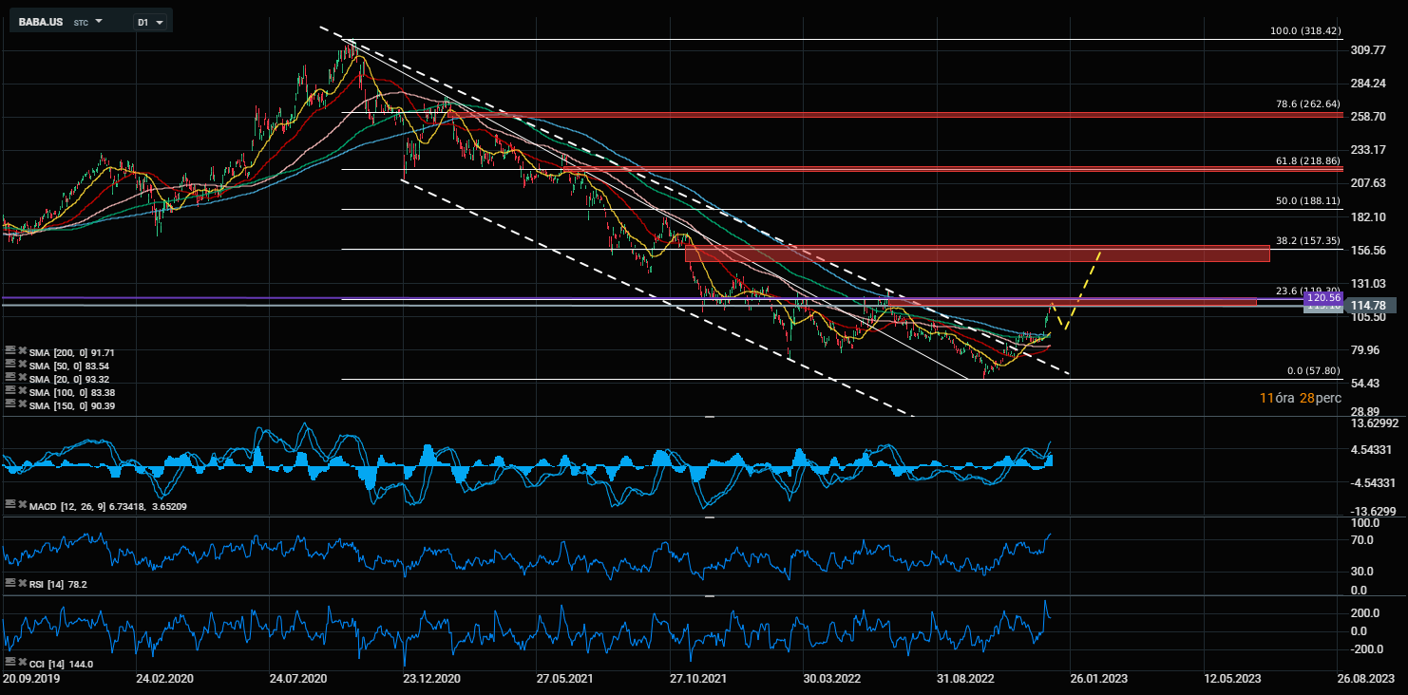This screenshot has width=1408, height=695.
Task: Remove the RSI indicator panel
Action: (21, 584)
